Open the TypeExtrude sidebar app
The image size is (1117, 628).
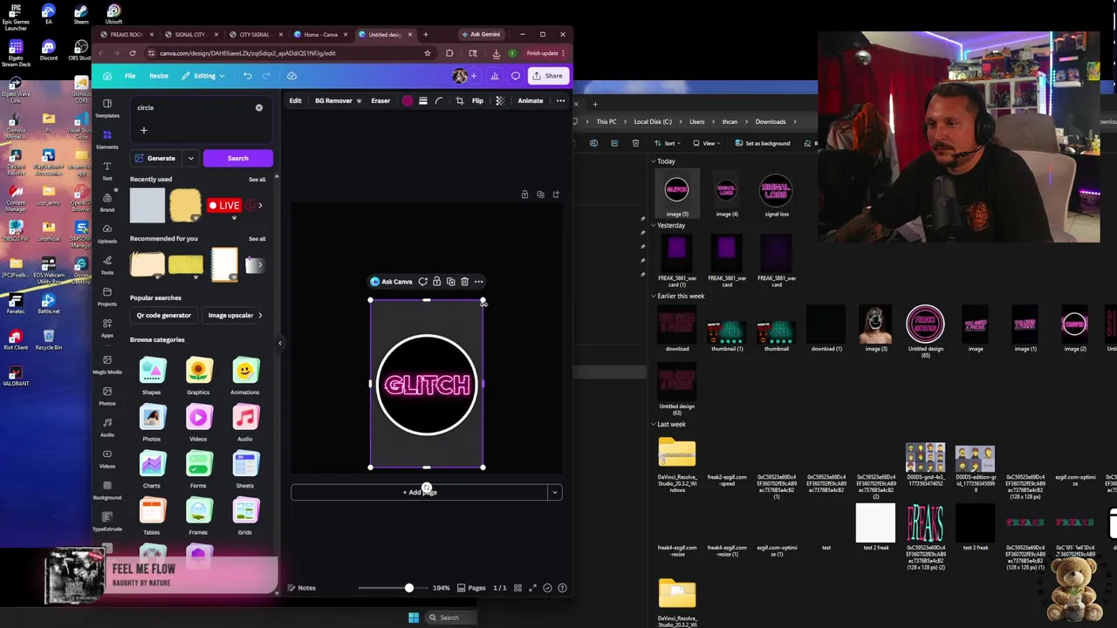coord(107,522)
